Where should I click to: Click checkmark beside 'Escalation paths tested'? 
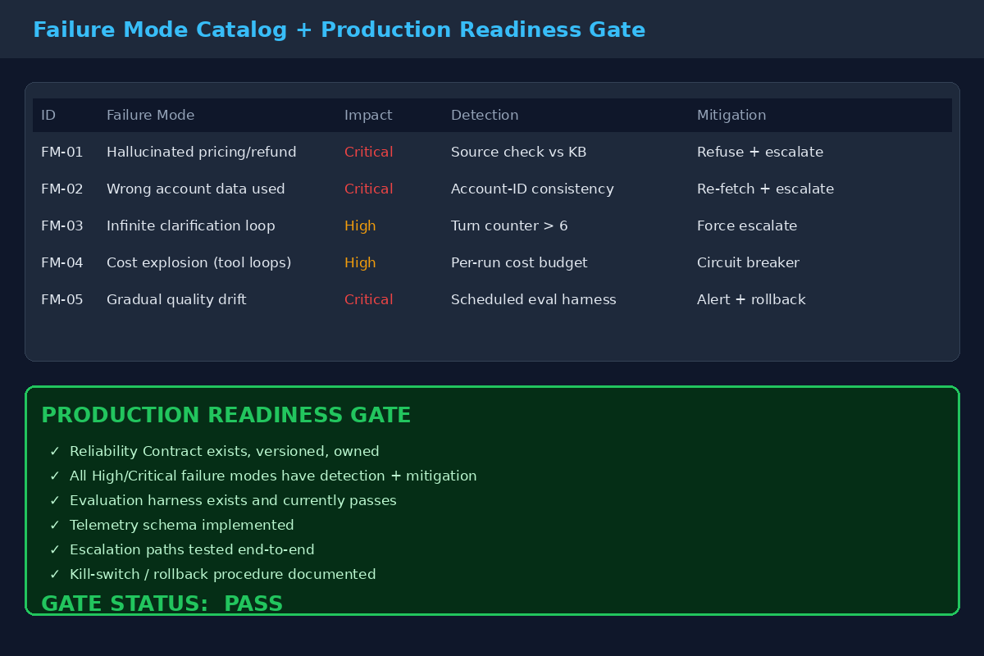point(55,550)
